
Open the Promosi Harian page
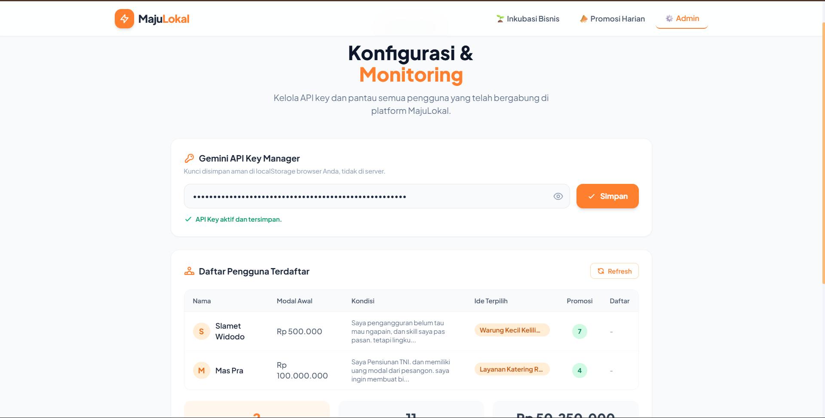612,19
